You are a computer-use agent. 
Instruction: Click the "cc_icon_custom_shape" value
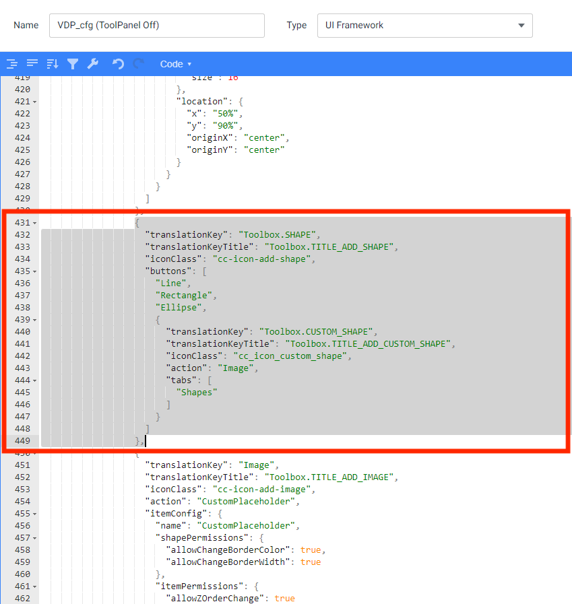tap(290, 356)
